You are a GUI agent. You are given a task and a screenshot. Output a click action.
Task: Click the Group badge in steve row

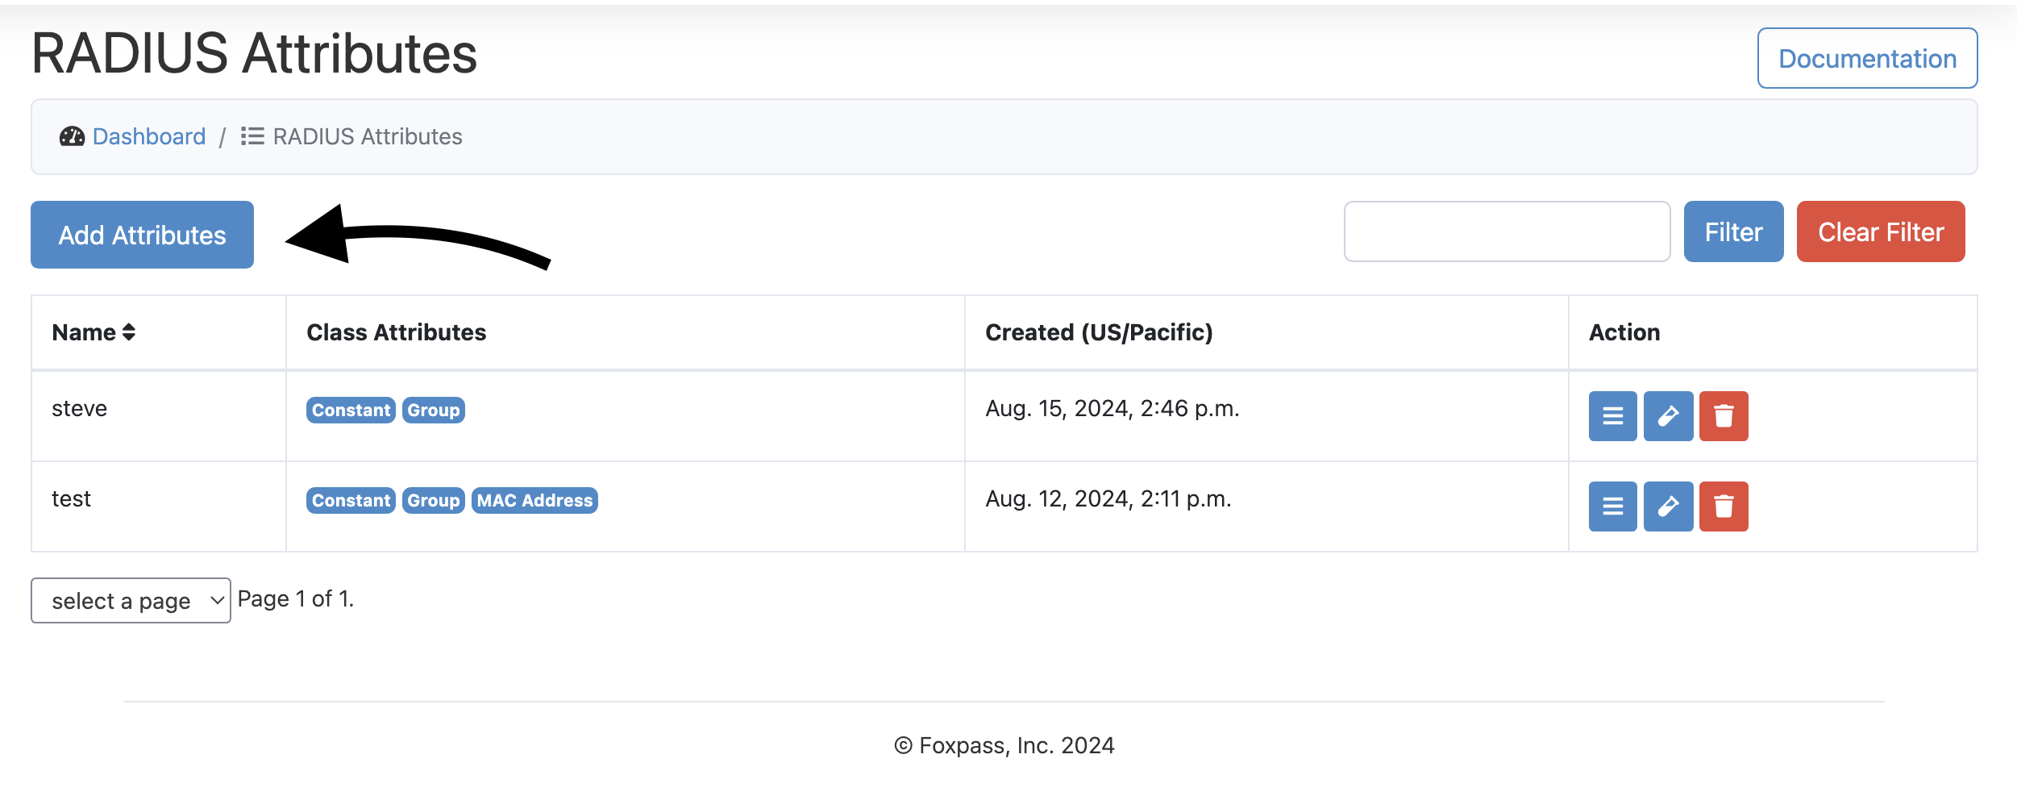click(x=434, y=410)
